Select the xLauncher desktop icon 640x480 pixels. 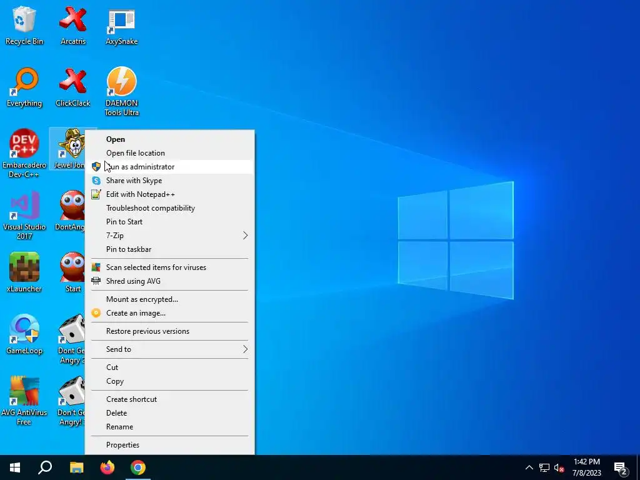[x=24, y=272]
